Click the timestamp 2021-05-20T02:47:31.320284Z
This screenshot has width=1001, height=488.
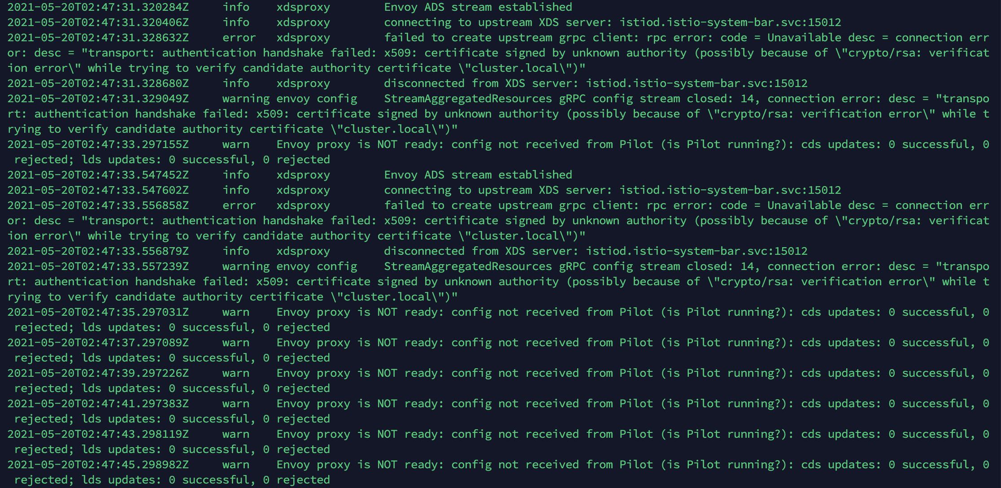click(98, 7)
